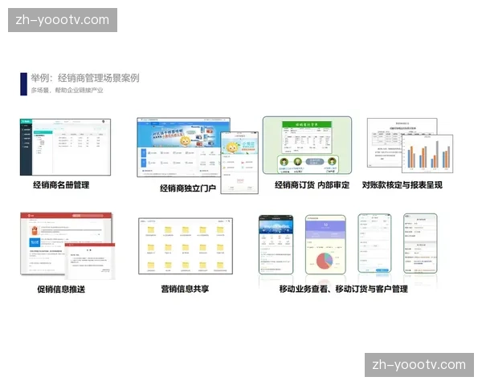Open the yellow folder grid 营销信息共享 screenshot

click(186, 246)
